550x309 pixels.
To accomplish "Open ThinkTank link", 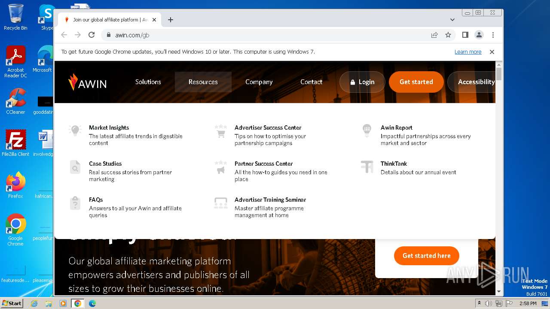I will click(394, 164).
